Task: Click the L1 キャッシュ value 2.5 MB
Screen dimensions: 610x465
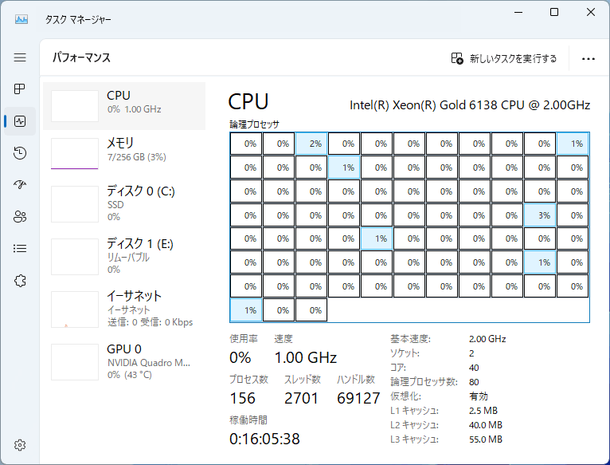Action: pos(483,411)
